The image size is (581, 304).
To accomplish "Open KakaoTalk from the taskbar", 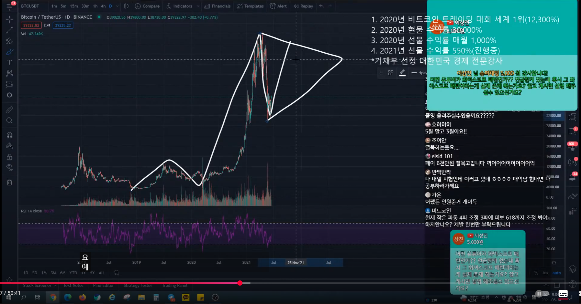I will coord(186,297).
